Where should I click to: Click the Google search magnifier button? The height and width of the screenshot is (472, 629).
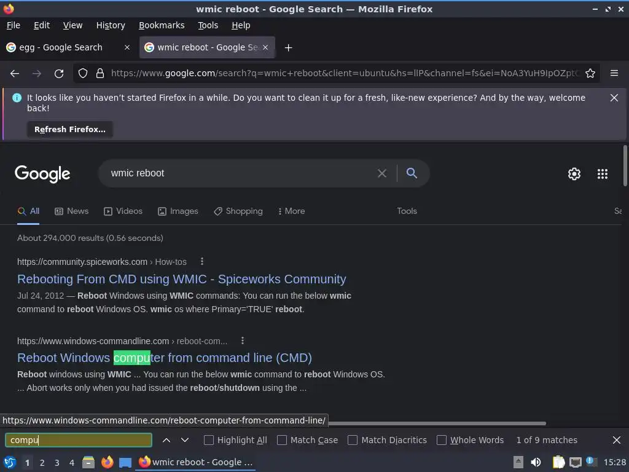[x=412, y=173]
